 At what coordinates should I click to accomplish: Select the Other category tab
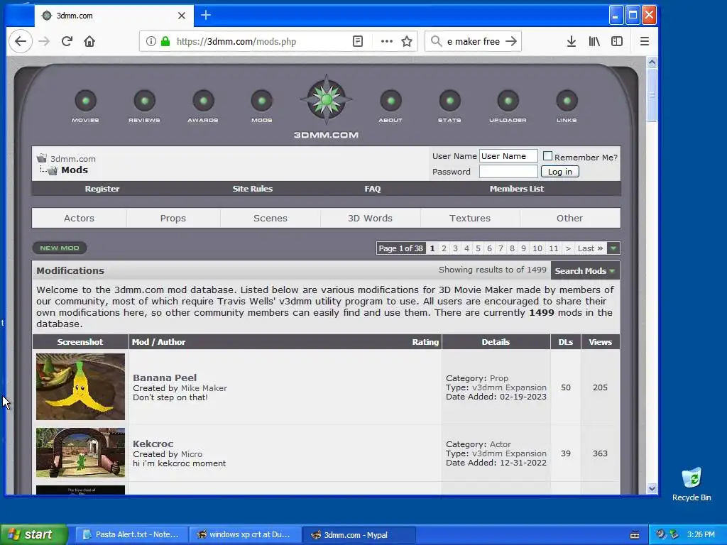(x=570, y=219)
